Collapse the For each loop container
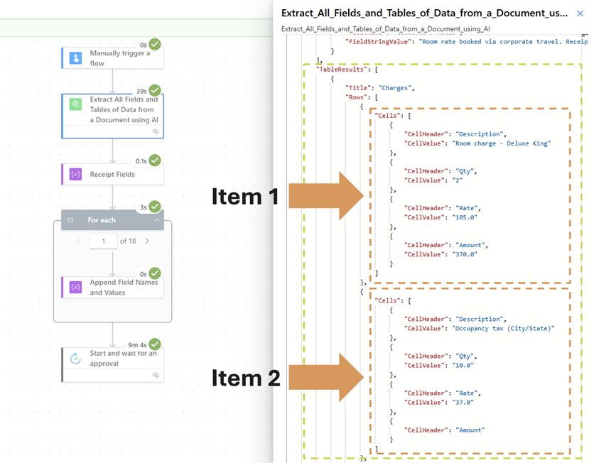Screen dimensions: 594x463 (157, 220)
